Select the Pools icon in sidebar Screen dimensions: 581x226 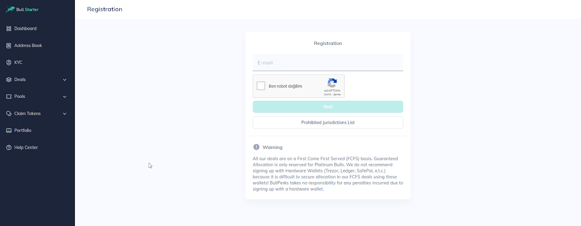tap(9, 97)
